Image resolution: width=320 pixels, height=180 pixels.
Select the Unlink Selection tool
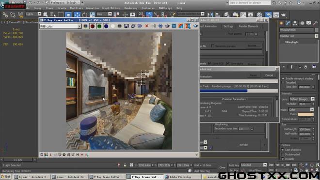click(x=13, y=15)
